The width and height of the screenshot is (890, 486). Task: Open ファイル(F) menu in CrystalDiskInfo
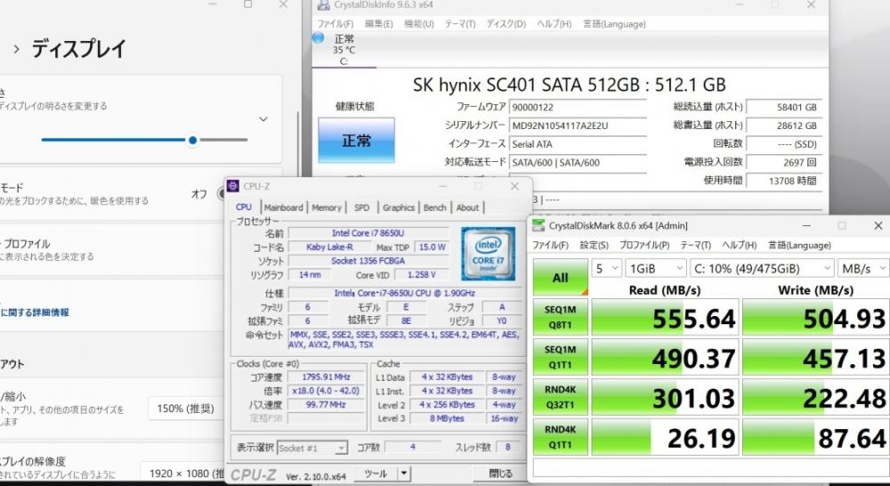point(335,24)
